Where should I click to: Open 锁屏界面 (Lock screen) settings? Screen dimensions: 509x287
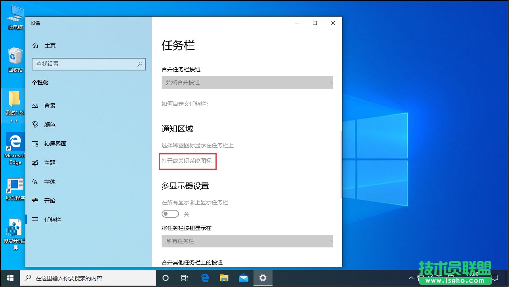pos(55,143)
